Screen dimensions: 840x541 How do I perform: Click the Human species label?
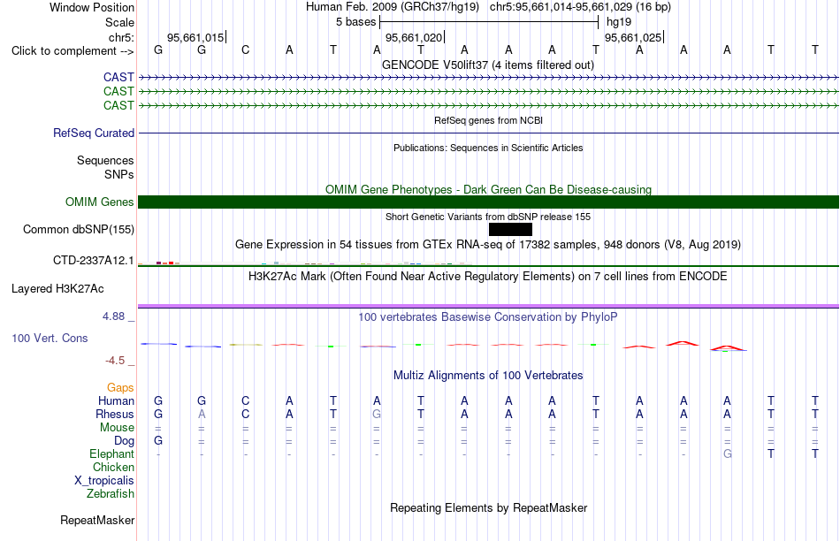pos(116,400)
